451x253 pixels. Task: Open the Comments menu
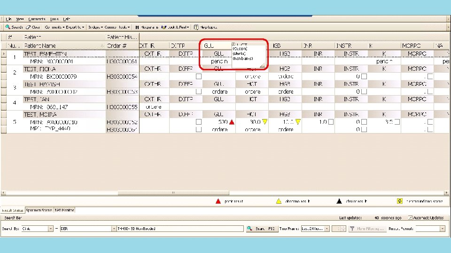click(37, 19)
